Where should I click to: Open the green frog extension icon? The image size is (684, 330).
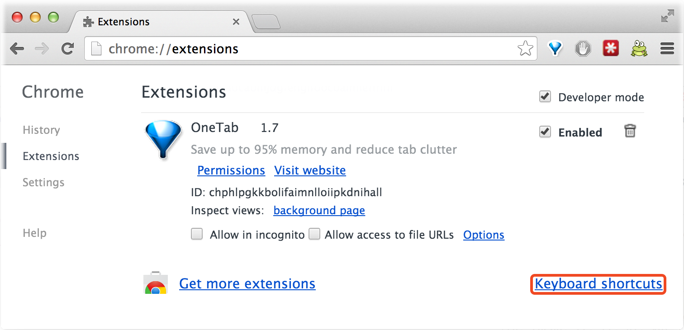tap(639, 48)
